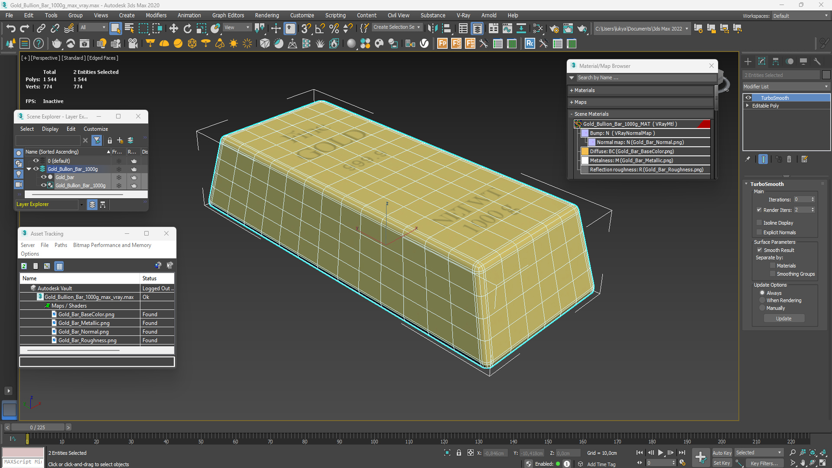
Task: Expand the Editable Poly stack entry
Action: (x=747, y=106)
